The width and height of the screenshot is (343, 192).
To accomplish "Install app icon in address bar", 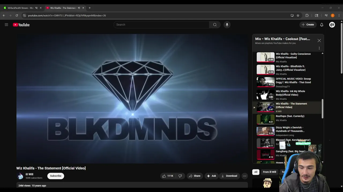I will pyautogui.click(x=292, y=15).
